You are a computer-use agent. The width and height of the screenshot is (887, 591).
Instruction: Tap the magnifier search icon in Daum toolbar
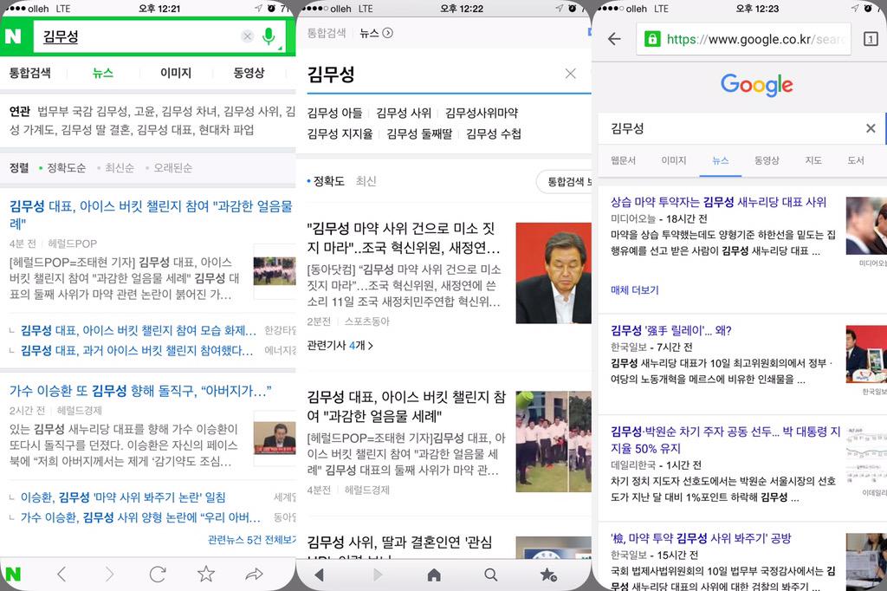[x=491, y=575]
